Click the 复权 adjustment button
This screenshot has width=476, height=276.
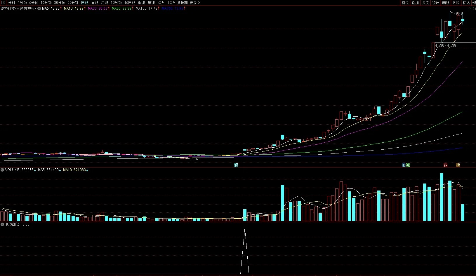405,3
